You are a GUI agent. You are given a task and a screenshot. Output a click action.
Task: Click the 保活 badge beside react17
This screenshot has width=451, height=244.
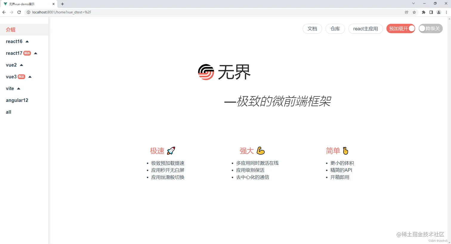(x=27, y=53)
